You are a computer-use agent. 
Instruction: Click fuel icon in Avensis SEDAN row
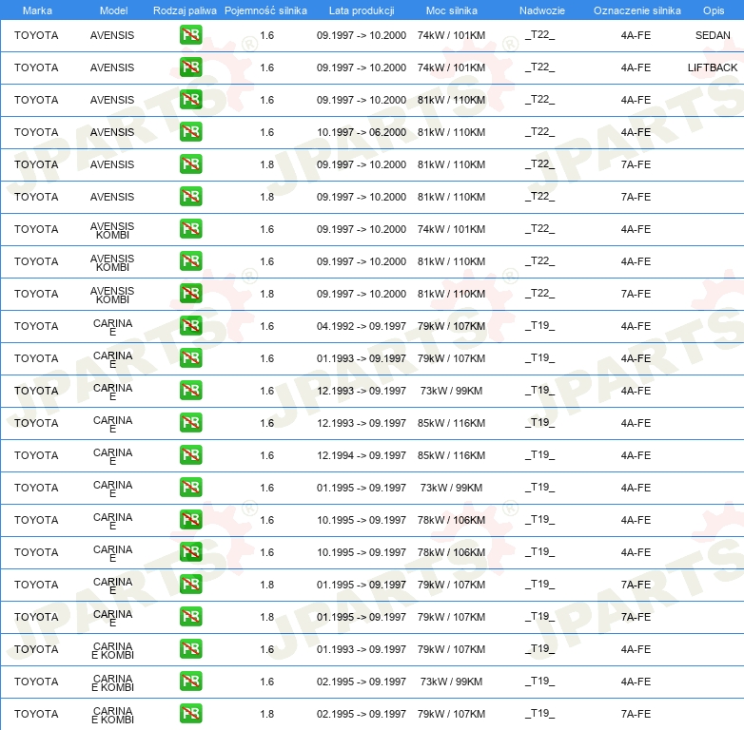[x=190, y=35]
